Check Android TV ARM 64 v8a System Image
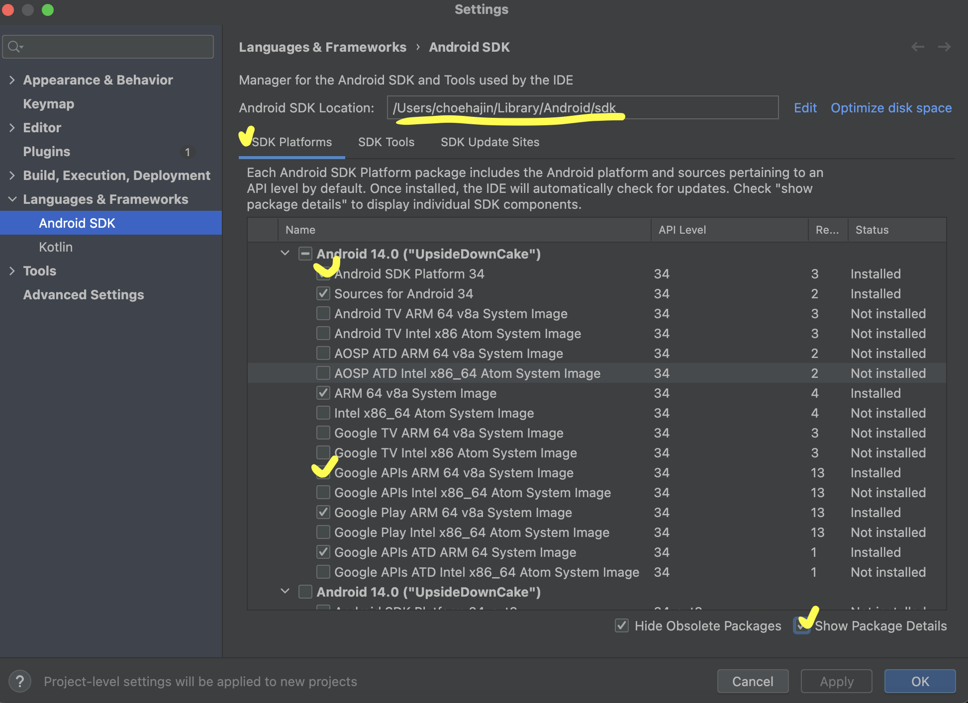The width and height of the screenshot is (968, 703). [323, 314]
